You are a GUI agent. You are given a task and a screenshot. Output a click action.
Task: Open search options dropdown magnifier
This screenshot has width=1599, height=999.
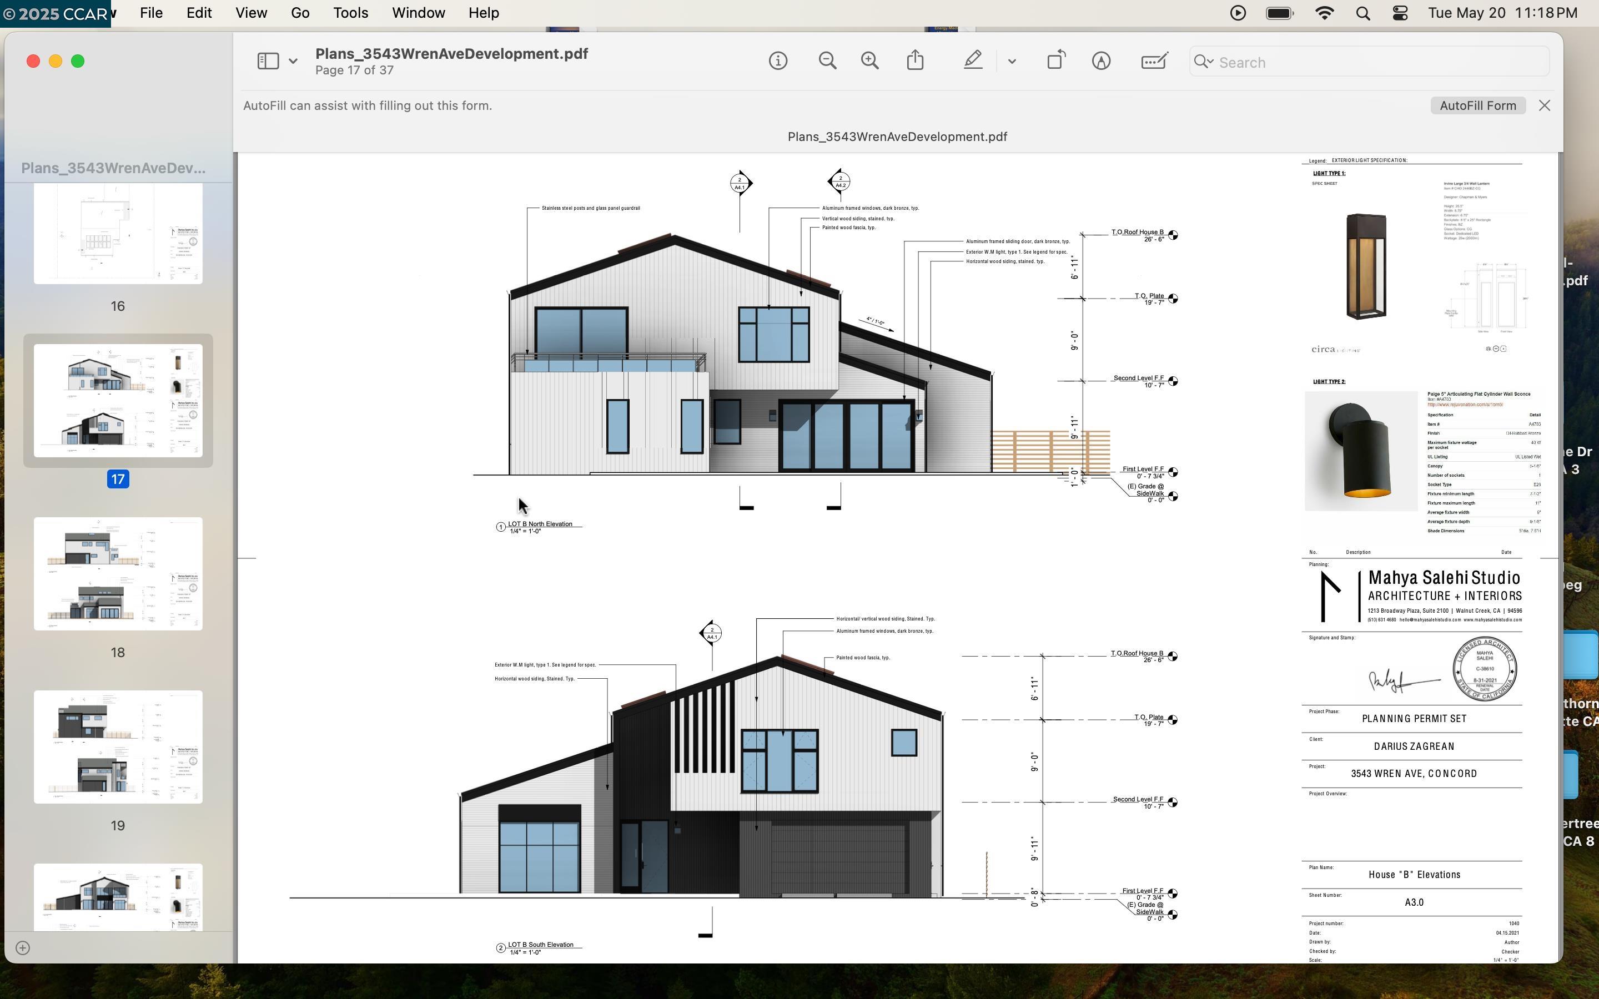point(1203,62)
